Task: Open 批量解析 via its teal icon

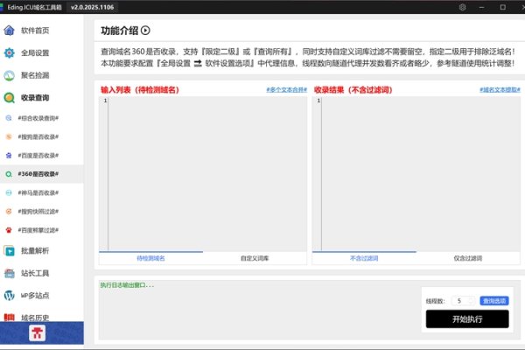Action: coord(9,250)
